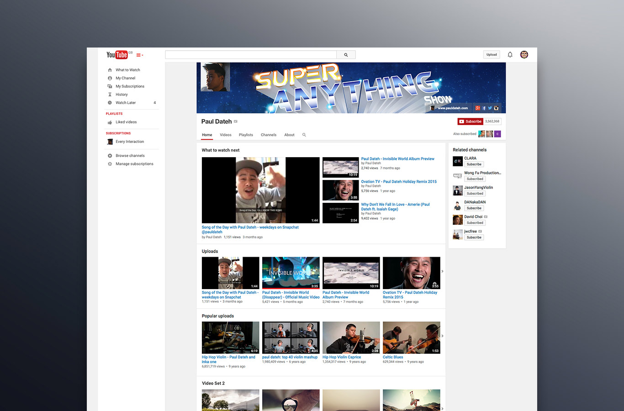Click the Upload button
The height and width of the screenshot is (411, 624).
[492, 55]
